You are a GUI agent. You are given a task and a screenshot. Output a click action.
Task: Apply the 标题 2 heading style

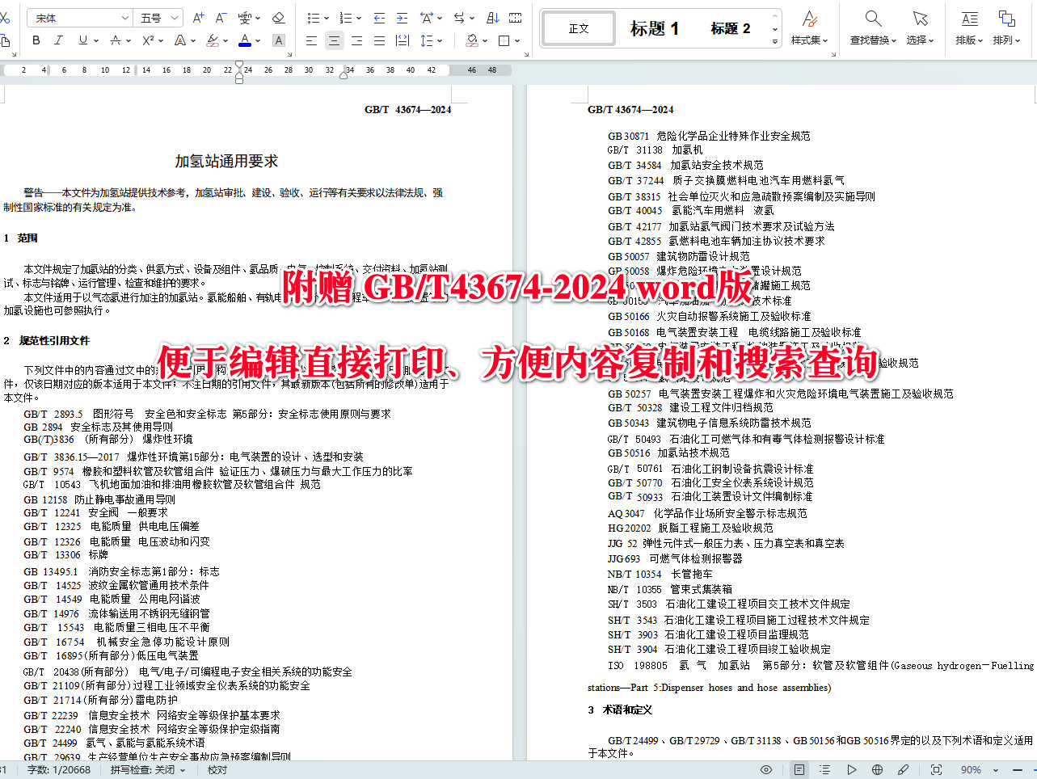[x=730, y=28]
